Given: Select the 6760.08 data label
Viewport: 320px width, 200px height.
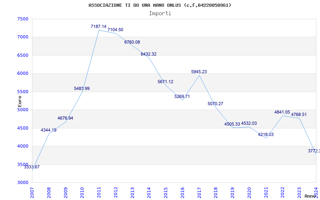Looking at the screenshot, I should [132, 42].
